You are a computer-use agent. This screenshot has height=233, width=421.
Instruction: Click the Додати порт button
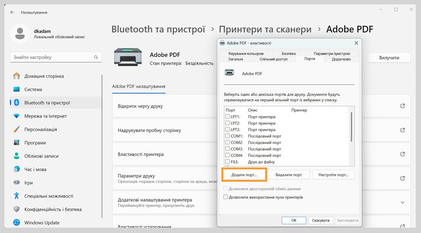[x=244, y=174]
